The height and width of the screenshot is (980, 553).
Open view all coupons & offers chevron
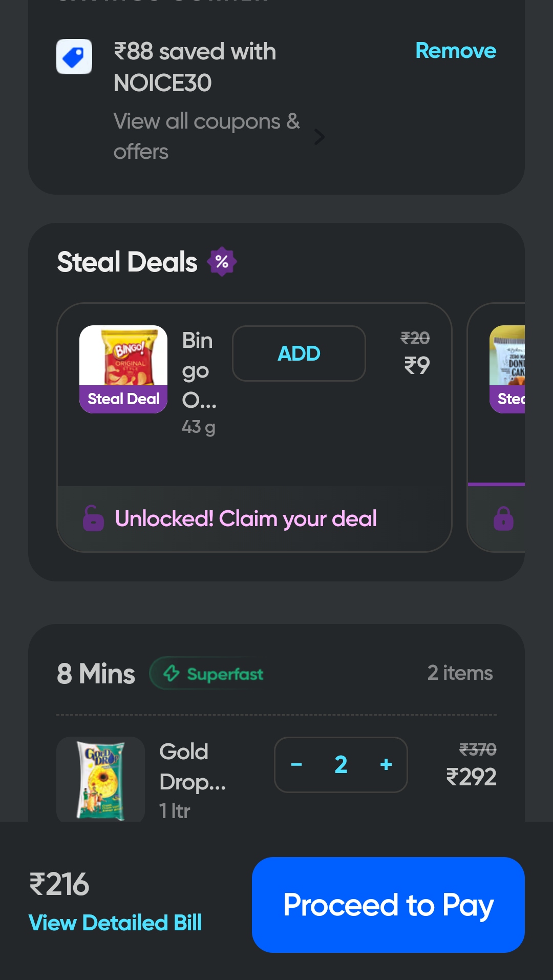point(320,137)
